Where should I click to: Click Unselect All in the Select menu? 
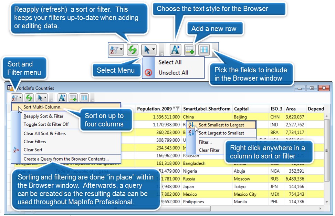tap(173, 73)
